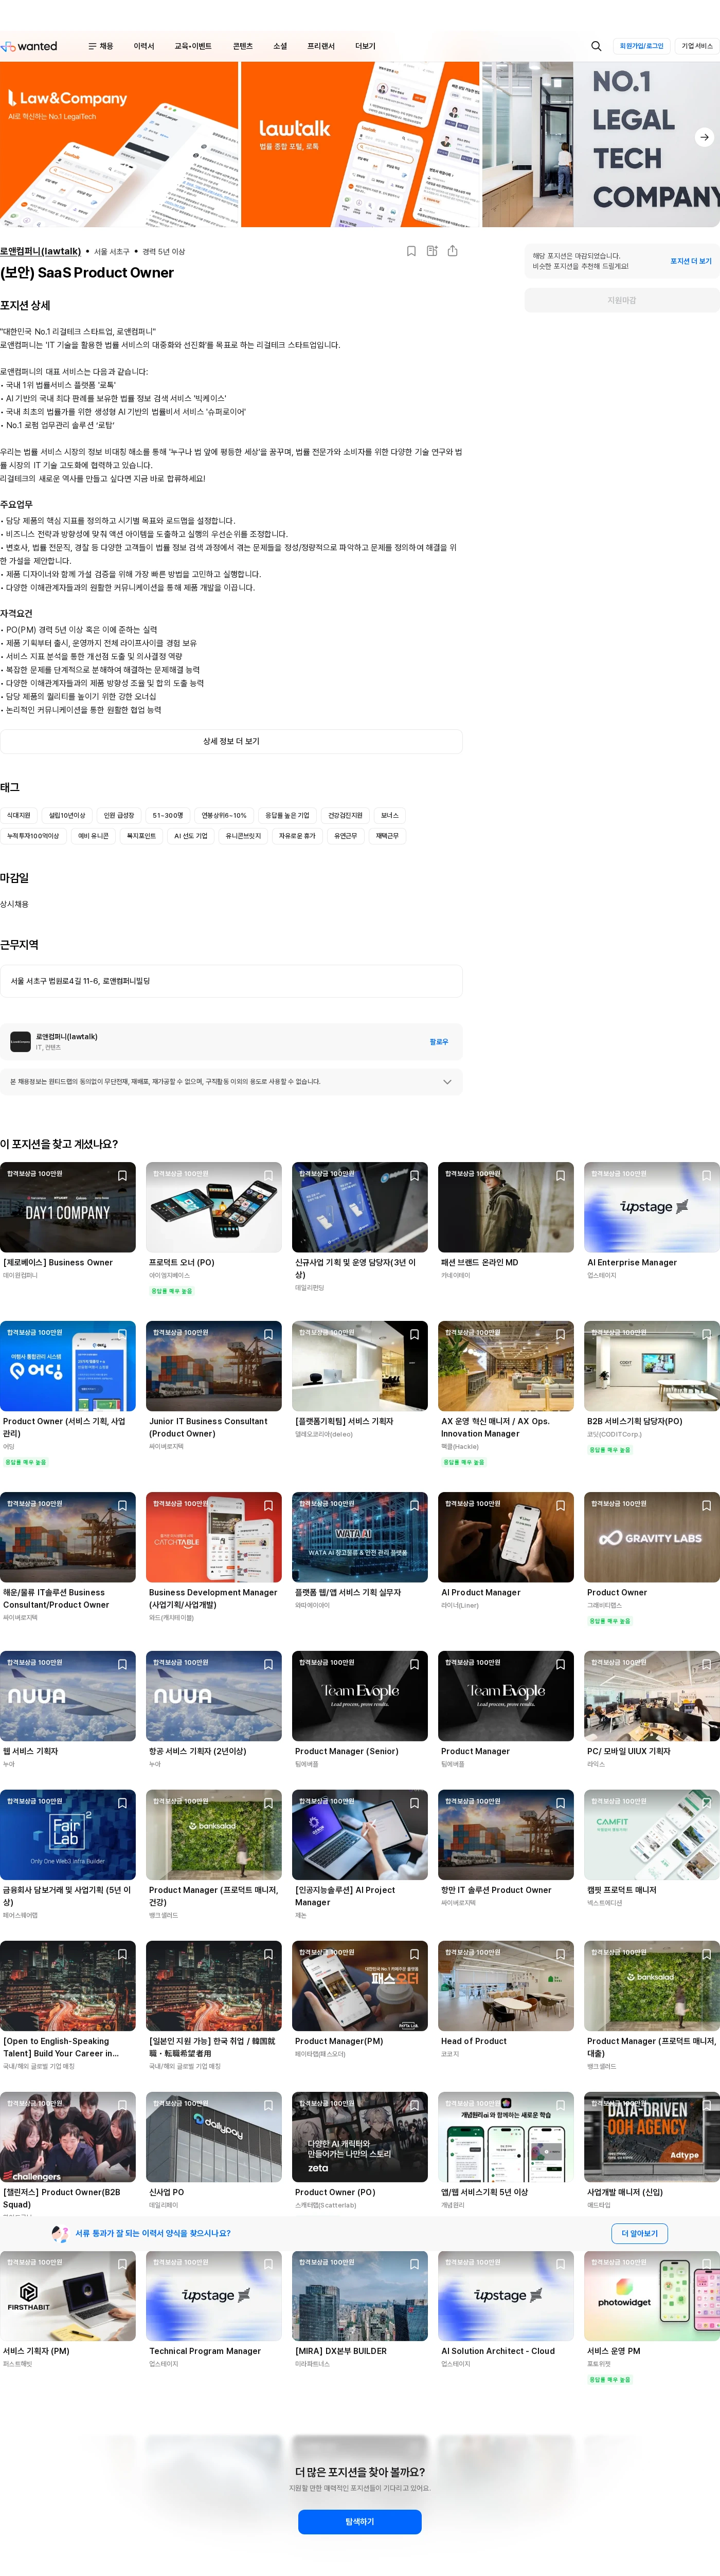The width and height of the screenshot is (720, 2576).
Task: Follow the company with 팔로우 button
Action: [x=439, y=1041]
